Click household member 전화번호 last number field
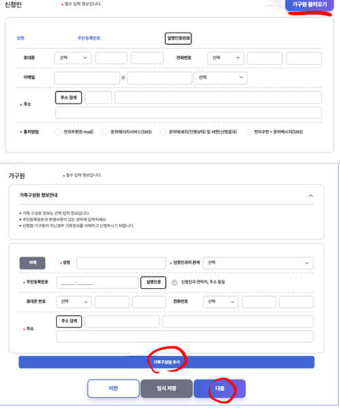The height and width of the screenshot is (409, 340). [296, 302]
